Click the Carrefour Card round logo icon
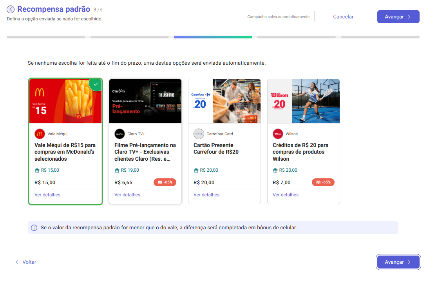 [x=199, y=134]
